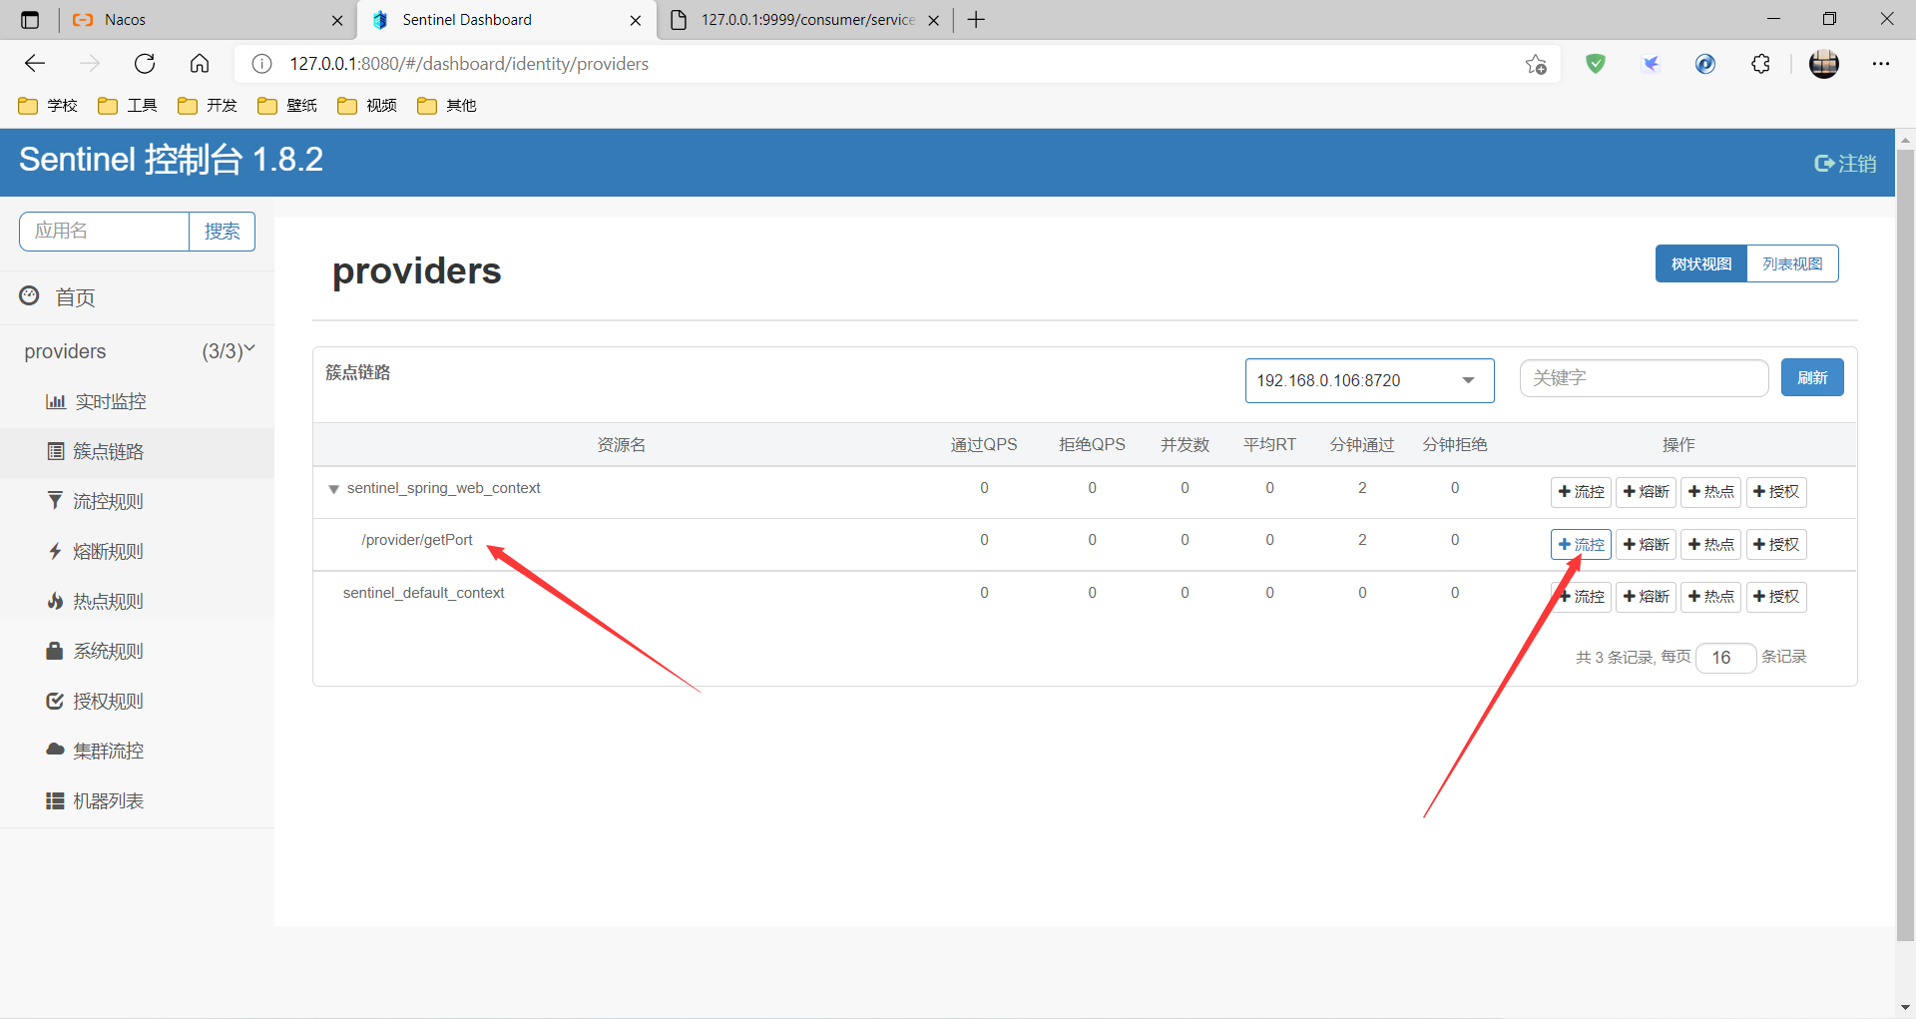
Task: Click the browser home icon
Action: [200, 64]
